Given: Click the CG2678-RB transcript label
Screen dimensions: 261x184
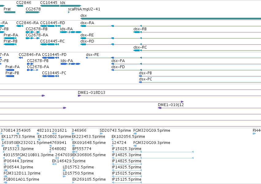Looking at the screenshot, I should (36, 29).
